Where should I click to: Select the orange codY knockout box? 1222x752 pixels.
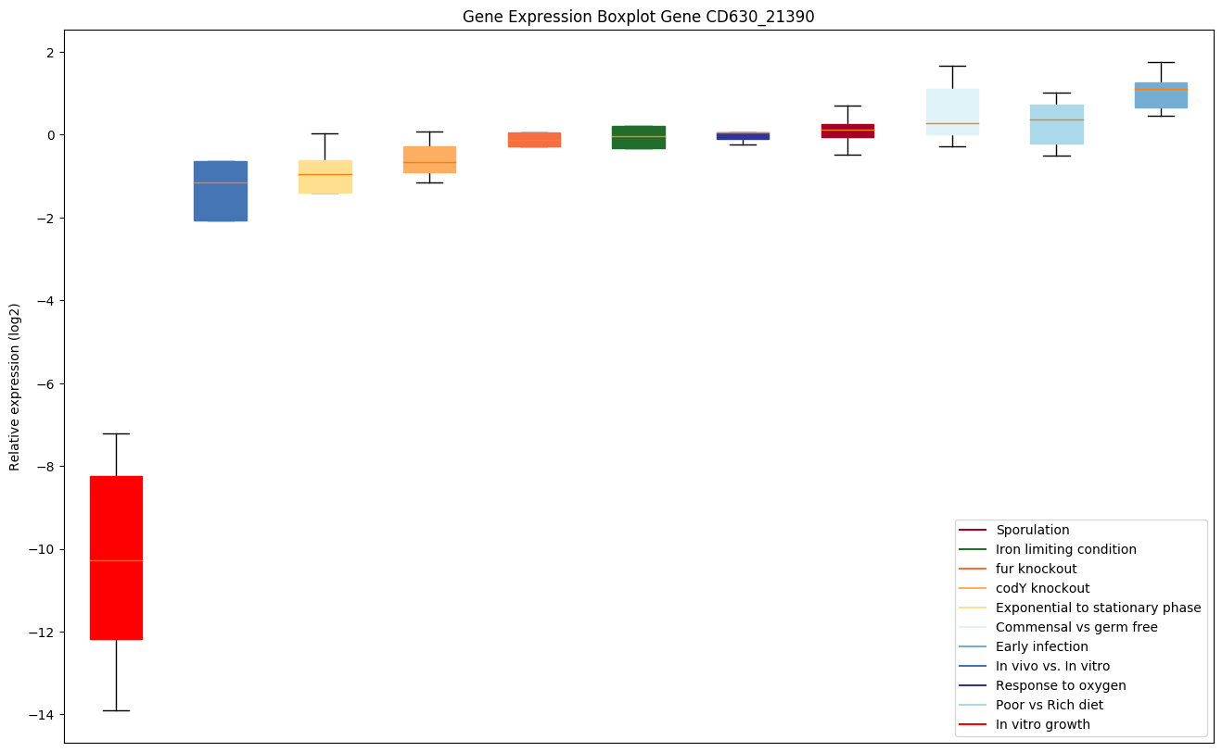[429, 159]
